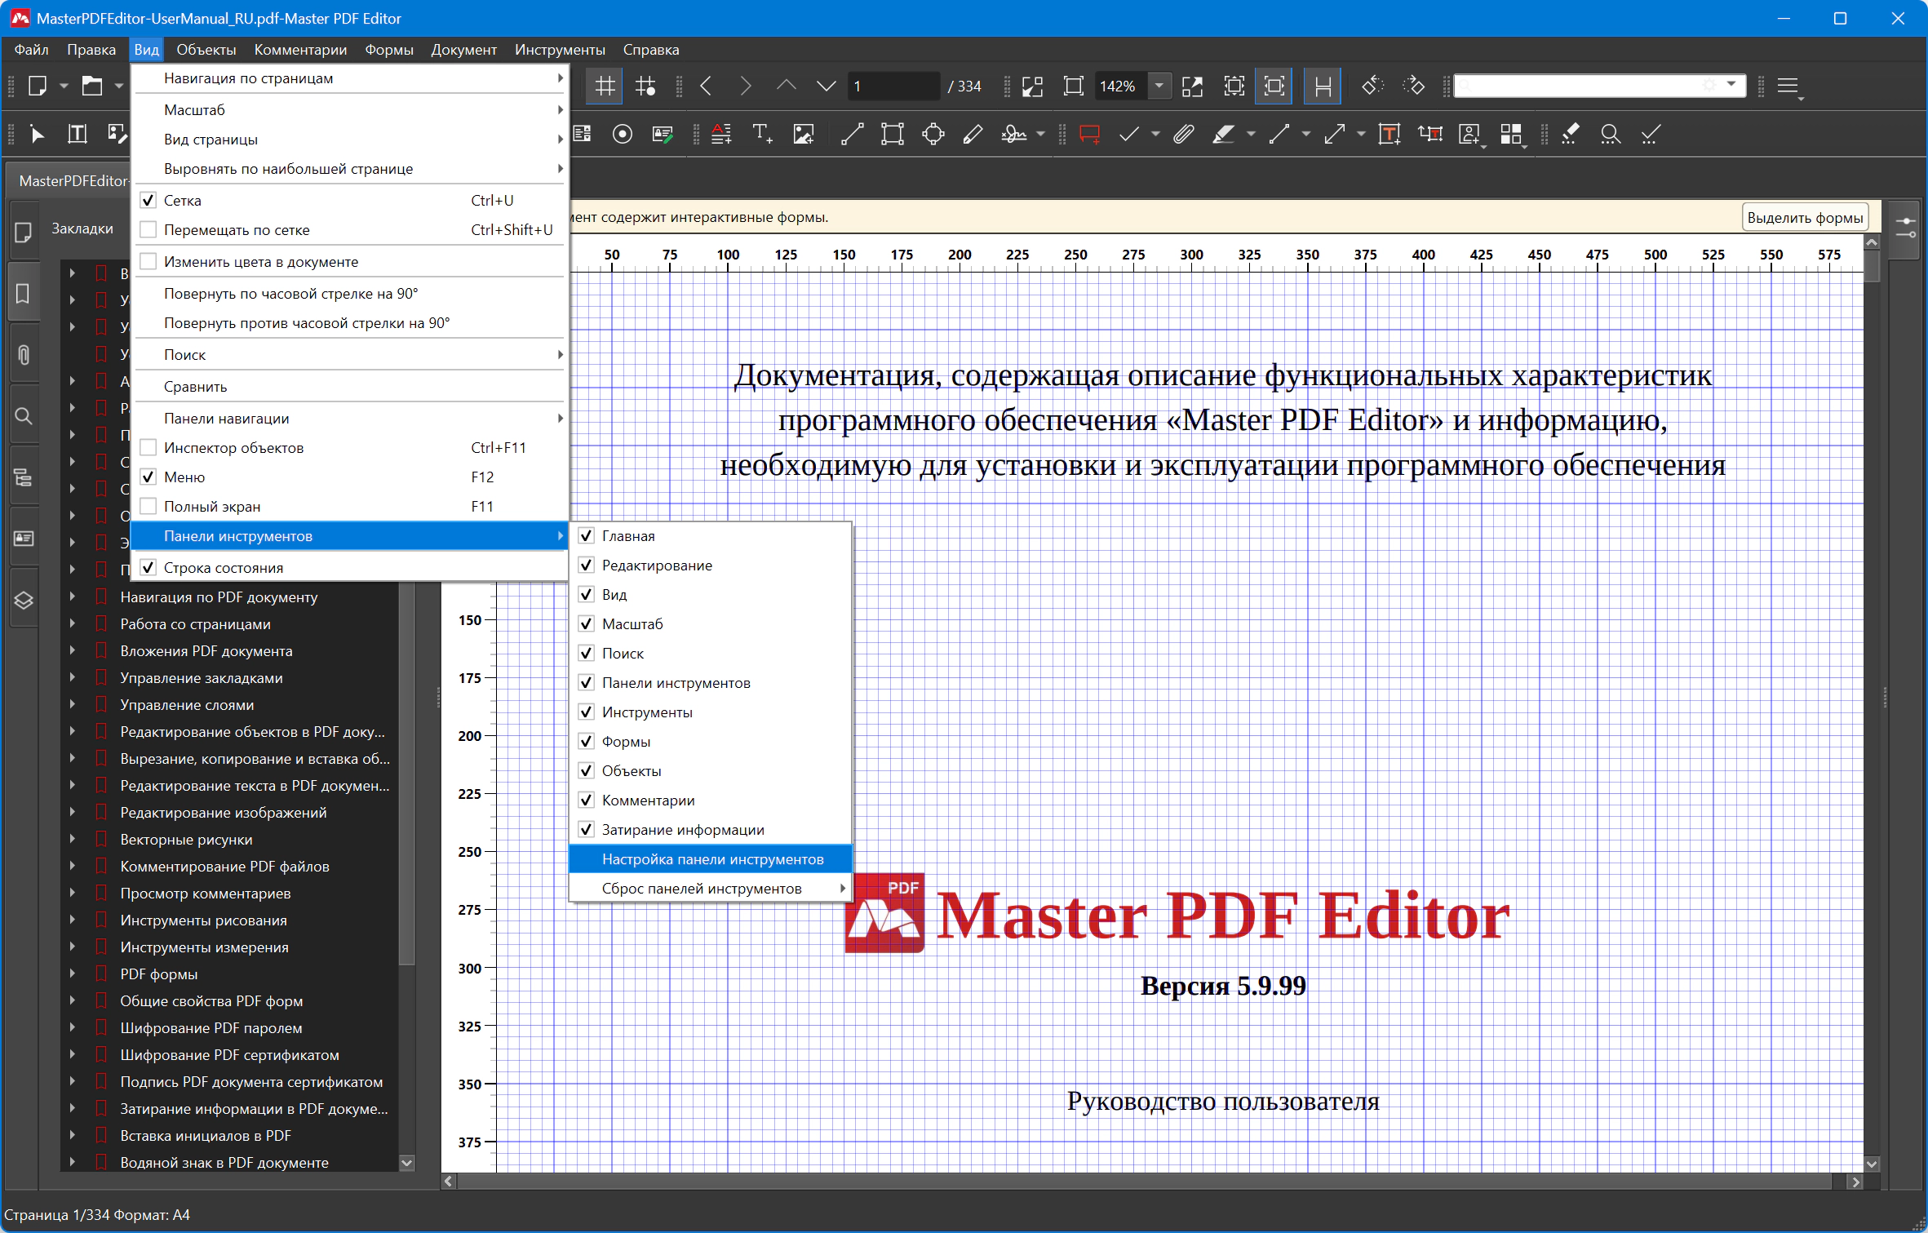Click the search and redact icon
The width and height of the screenshot is (1928, 1233).
click(1610, 134)
